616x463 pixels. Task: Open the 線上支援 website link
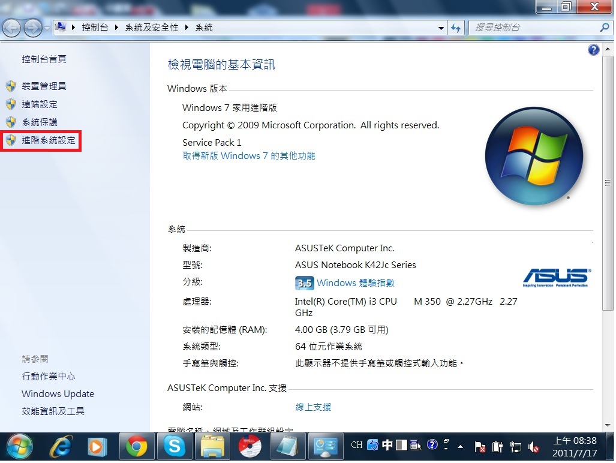click(313, 407)
